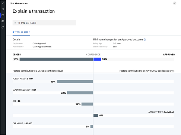Screen dimensions: 181x135
Task: Click the MF user avatar
Action: (x=174, y=3)
